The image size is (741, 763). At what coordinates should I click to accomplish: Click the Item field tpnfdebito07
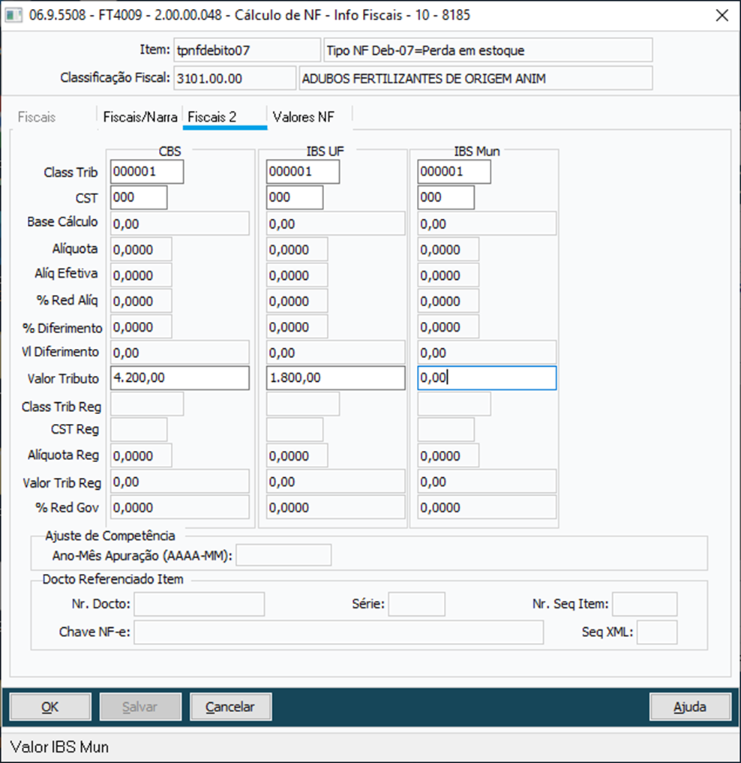click(247, 50)
